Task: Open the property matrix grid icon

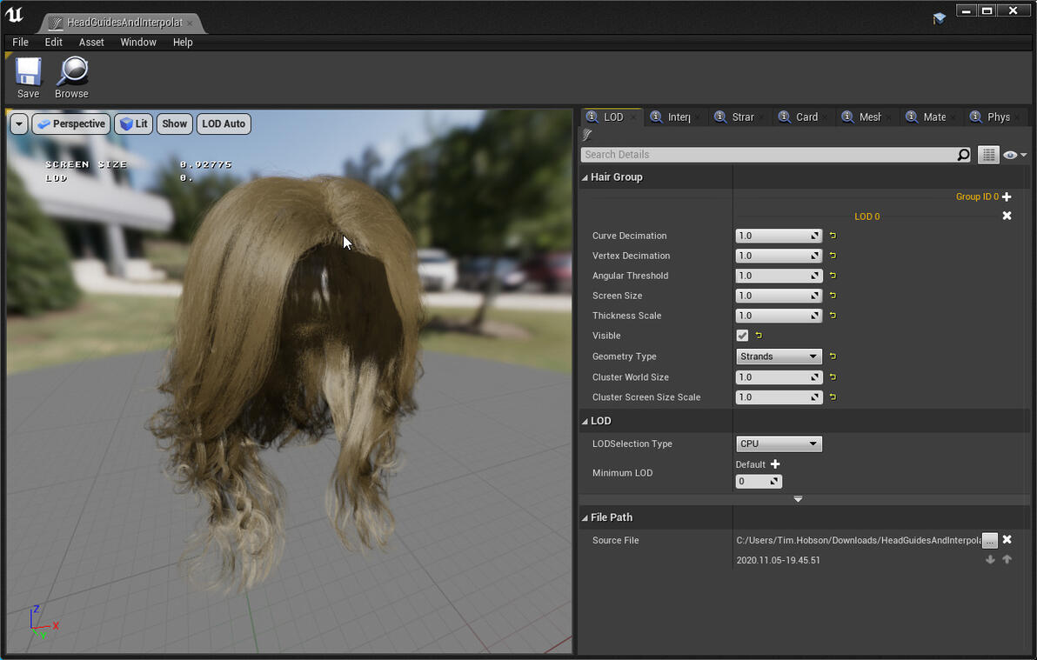Action: click(988, 155)
